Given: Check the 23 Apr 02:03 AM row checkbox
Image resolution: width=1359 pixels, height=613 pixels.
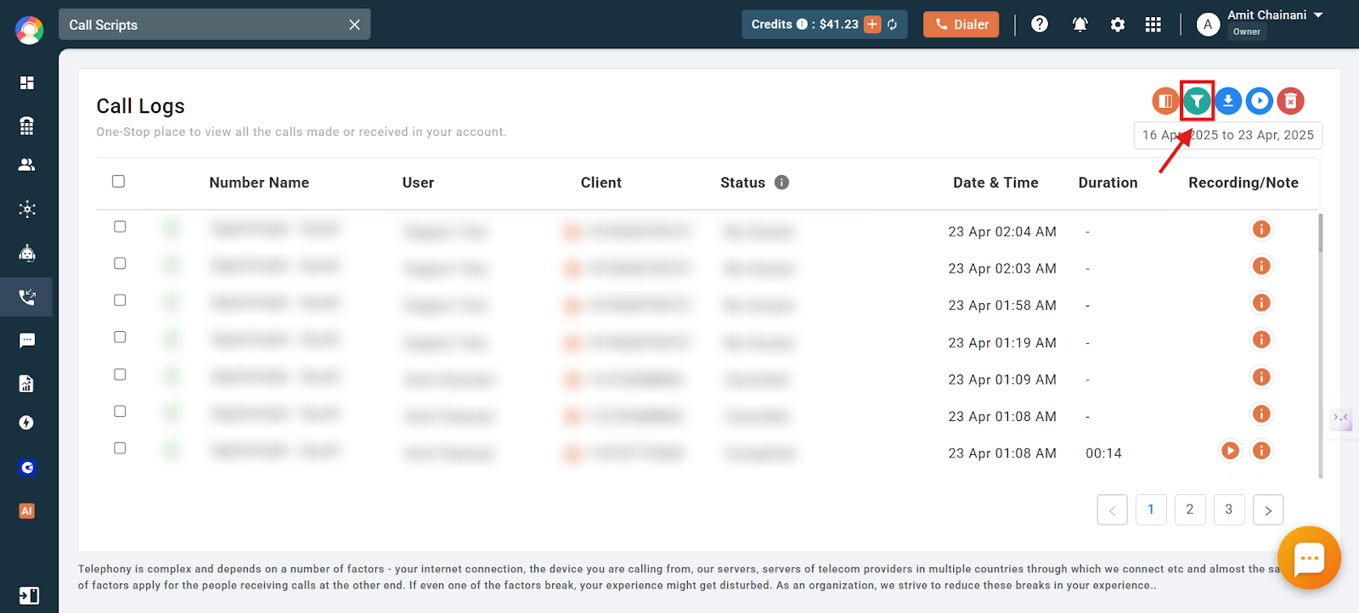Looking at the screenshot, I should (120, 263).
